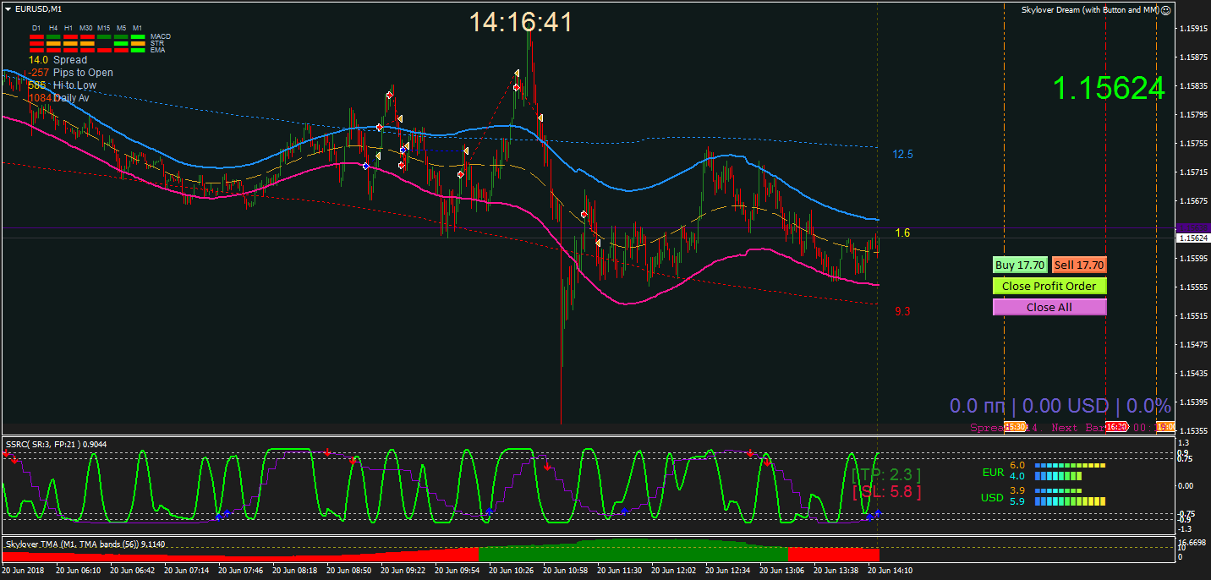1211x580 pixels.
Task: Click the EMA row label
Action: pyautogui.click(x=157, y=50)
